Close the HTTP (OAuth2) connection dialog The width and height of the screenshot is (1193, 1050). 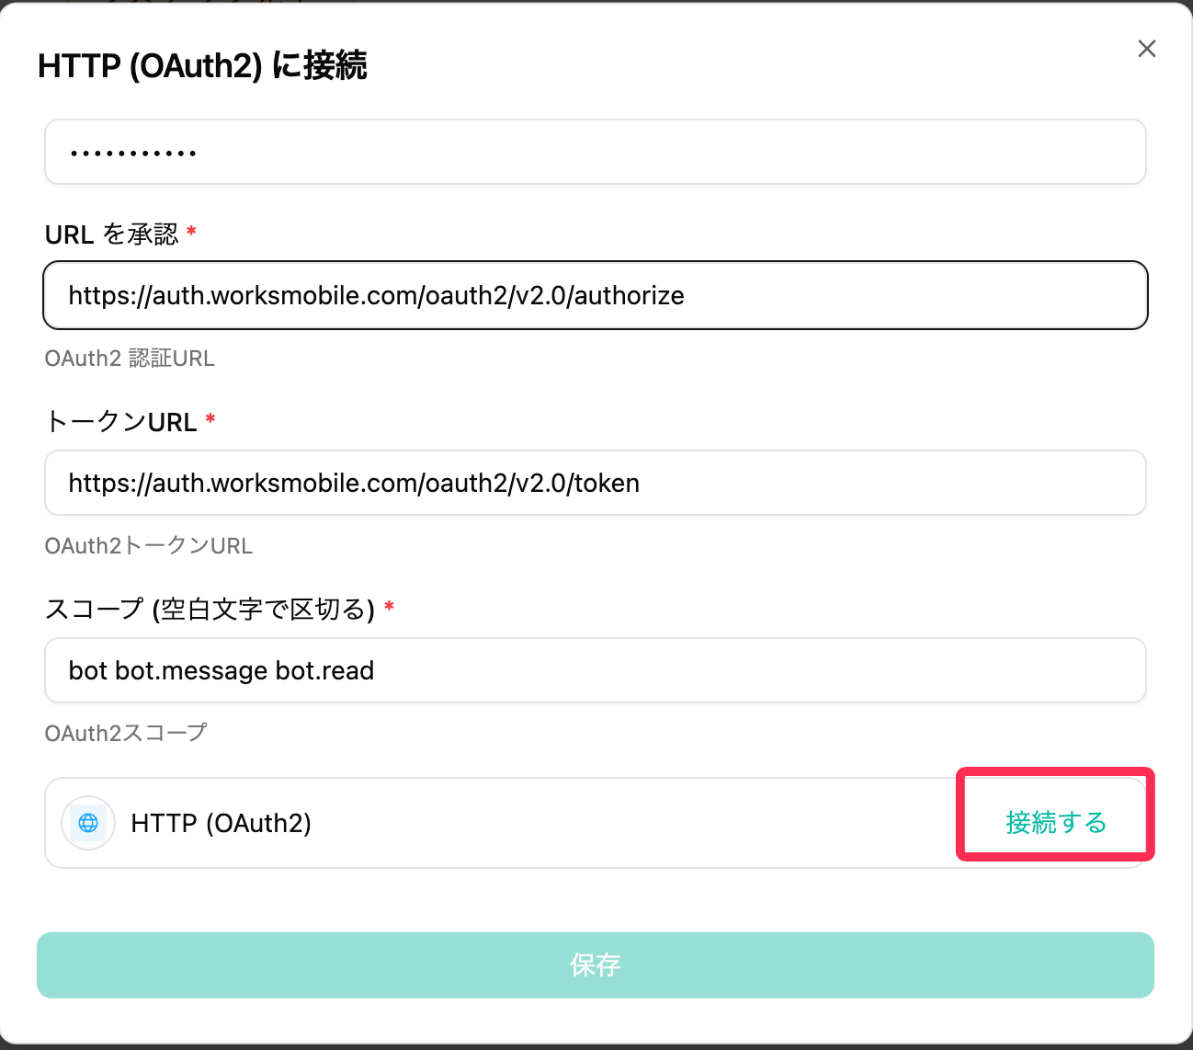tap(1146, 49)
